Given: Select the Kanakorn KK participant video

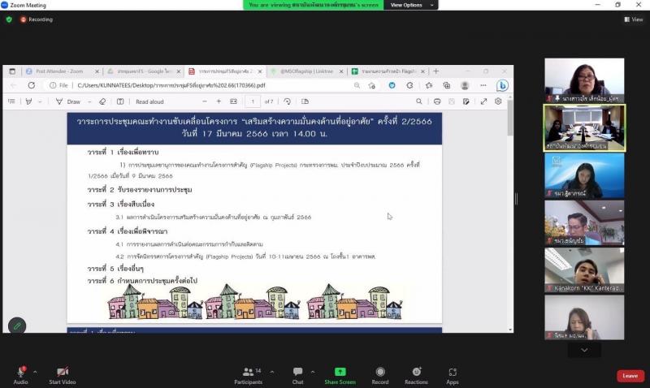Looking at the screenshot, I should point(584,270).
